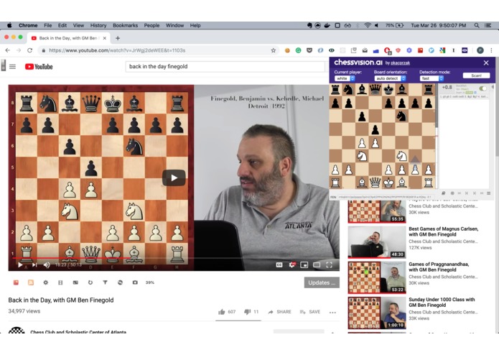Open the Chrome profile avatar
This screenshot has height=355, width=499.
click(x=480, y=50)
